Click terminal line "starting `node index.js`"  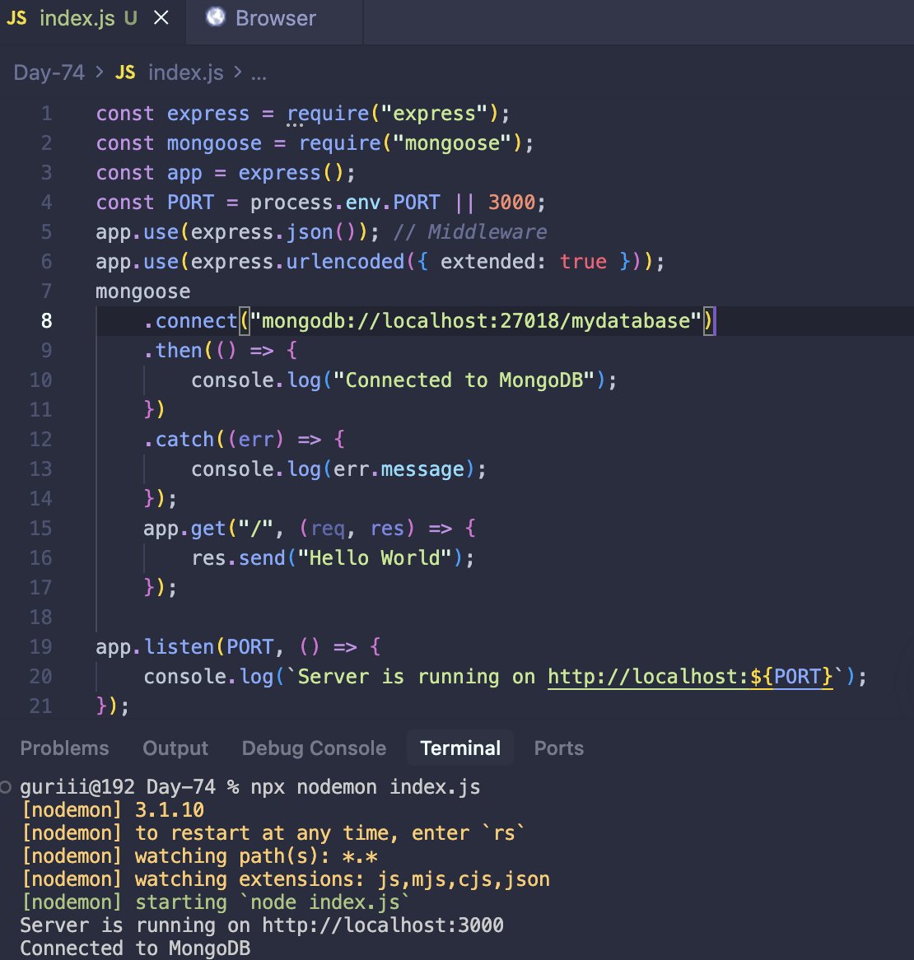(x=216, y=902)
